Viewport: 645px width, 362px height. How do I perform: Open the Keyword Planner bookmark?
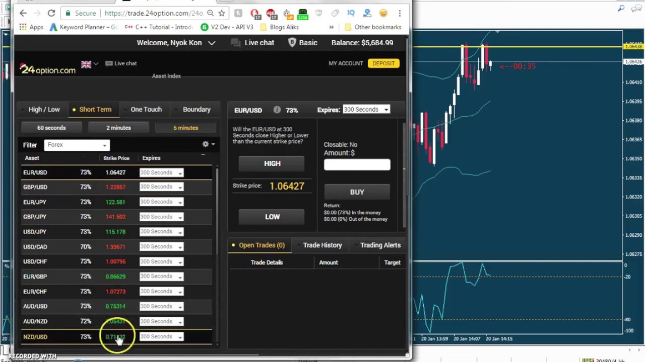click(x=83, y=27)
